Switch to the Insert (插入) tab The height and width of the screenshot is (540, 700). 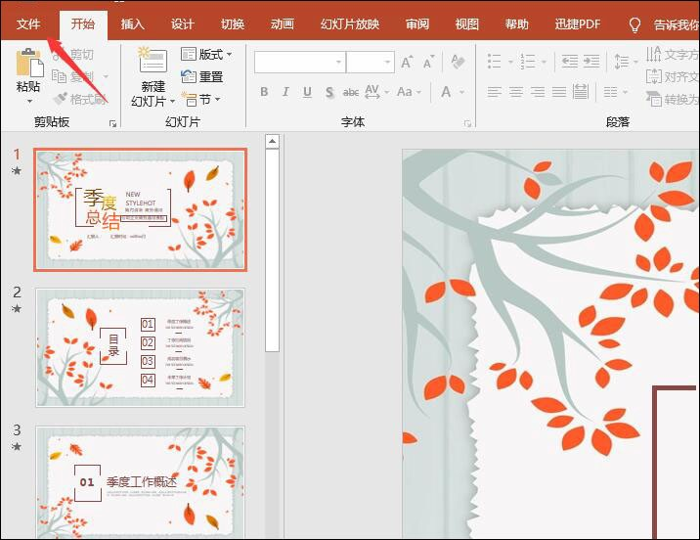[133, 24]
